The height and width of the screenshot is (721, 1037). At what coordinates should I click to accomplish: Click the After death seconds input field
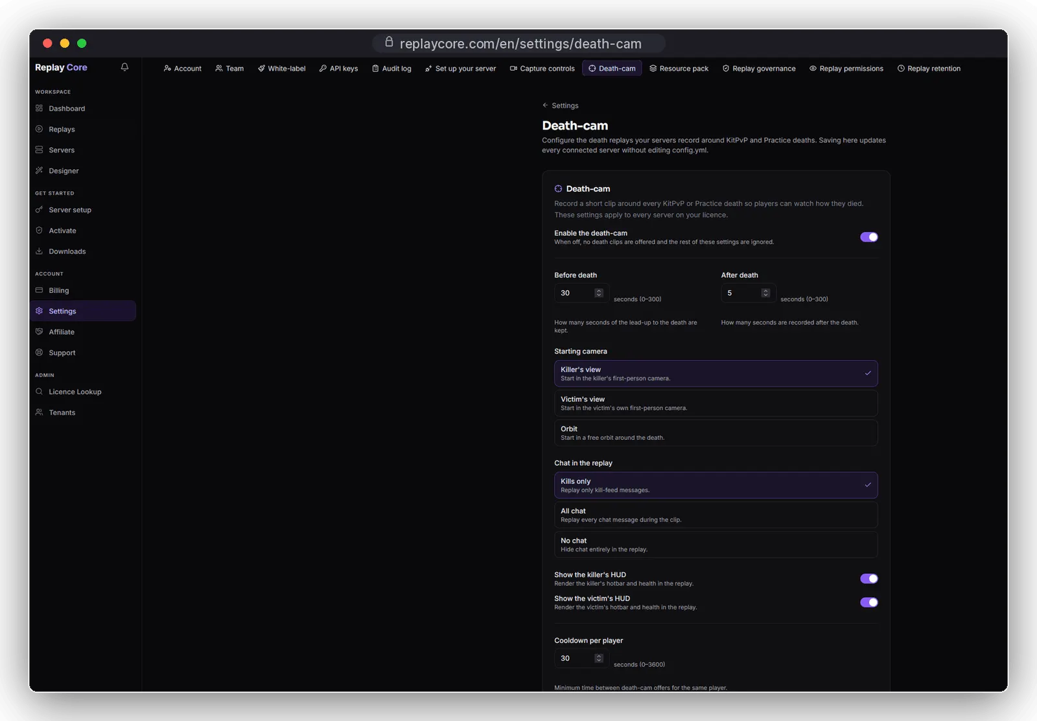(748, 293)
